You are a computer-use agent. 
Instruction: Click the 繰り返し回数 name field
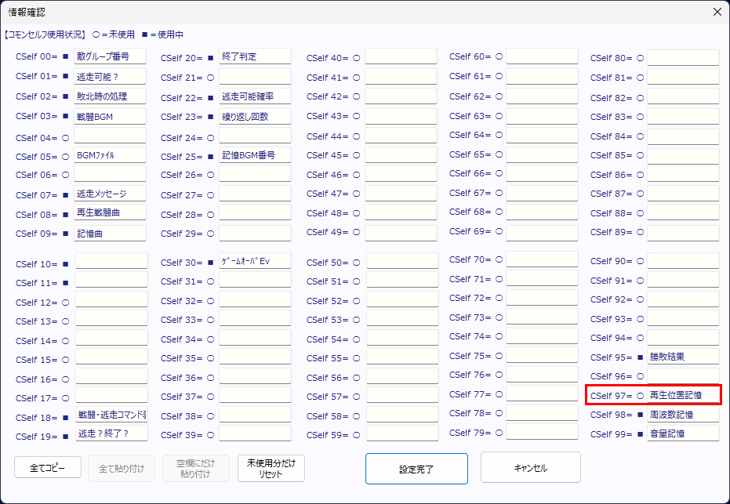[x=255, y=117]
